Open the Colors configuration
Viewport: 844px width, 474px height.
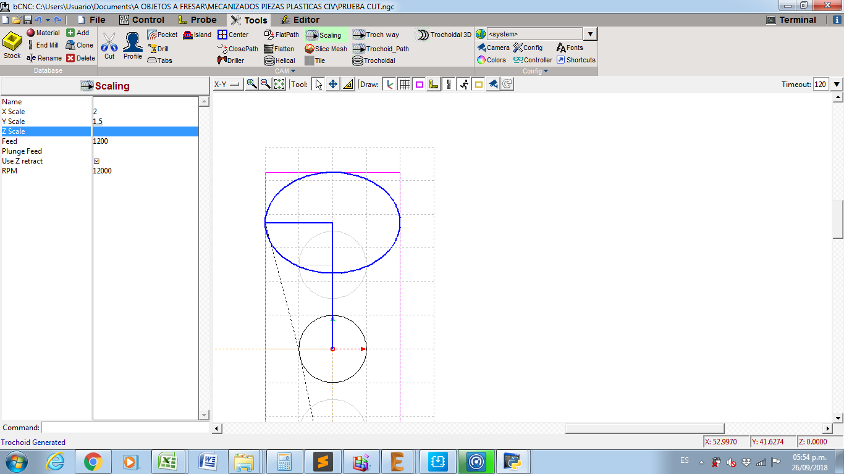[491, 60]
